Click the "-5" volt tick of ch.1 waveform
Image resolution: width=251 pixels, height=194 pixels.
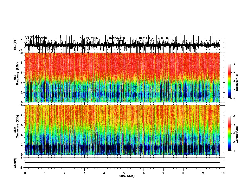[21, 50]
